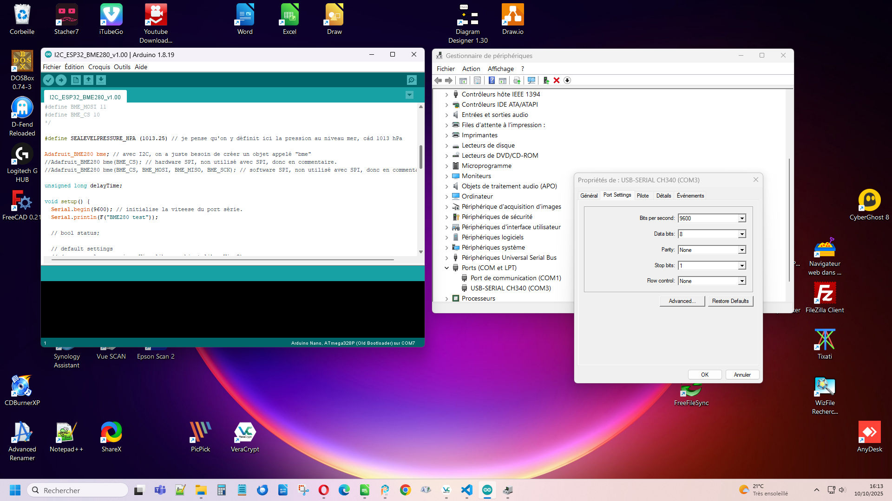This screenshot has width=892, height=501.
Task: Click the Arduino Save sketch icon
Action: (101, 80)
